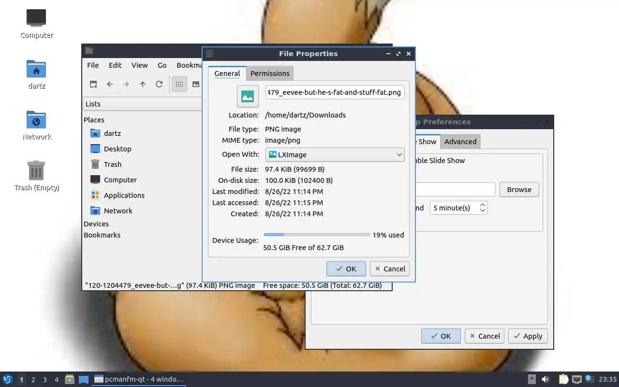The height and width of the screenshot is (387, 619).
Task: Go up to parent folder
Action: pyautogui.click(x=143, y=84)
